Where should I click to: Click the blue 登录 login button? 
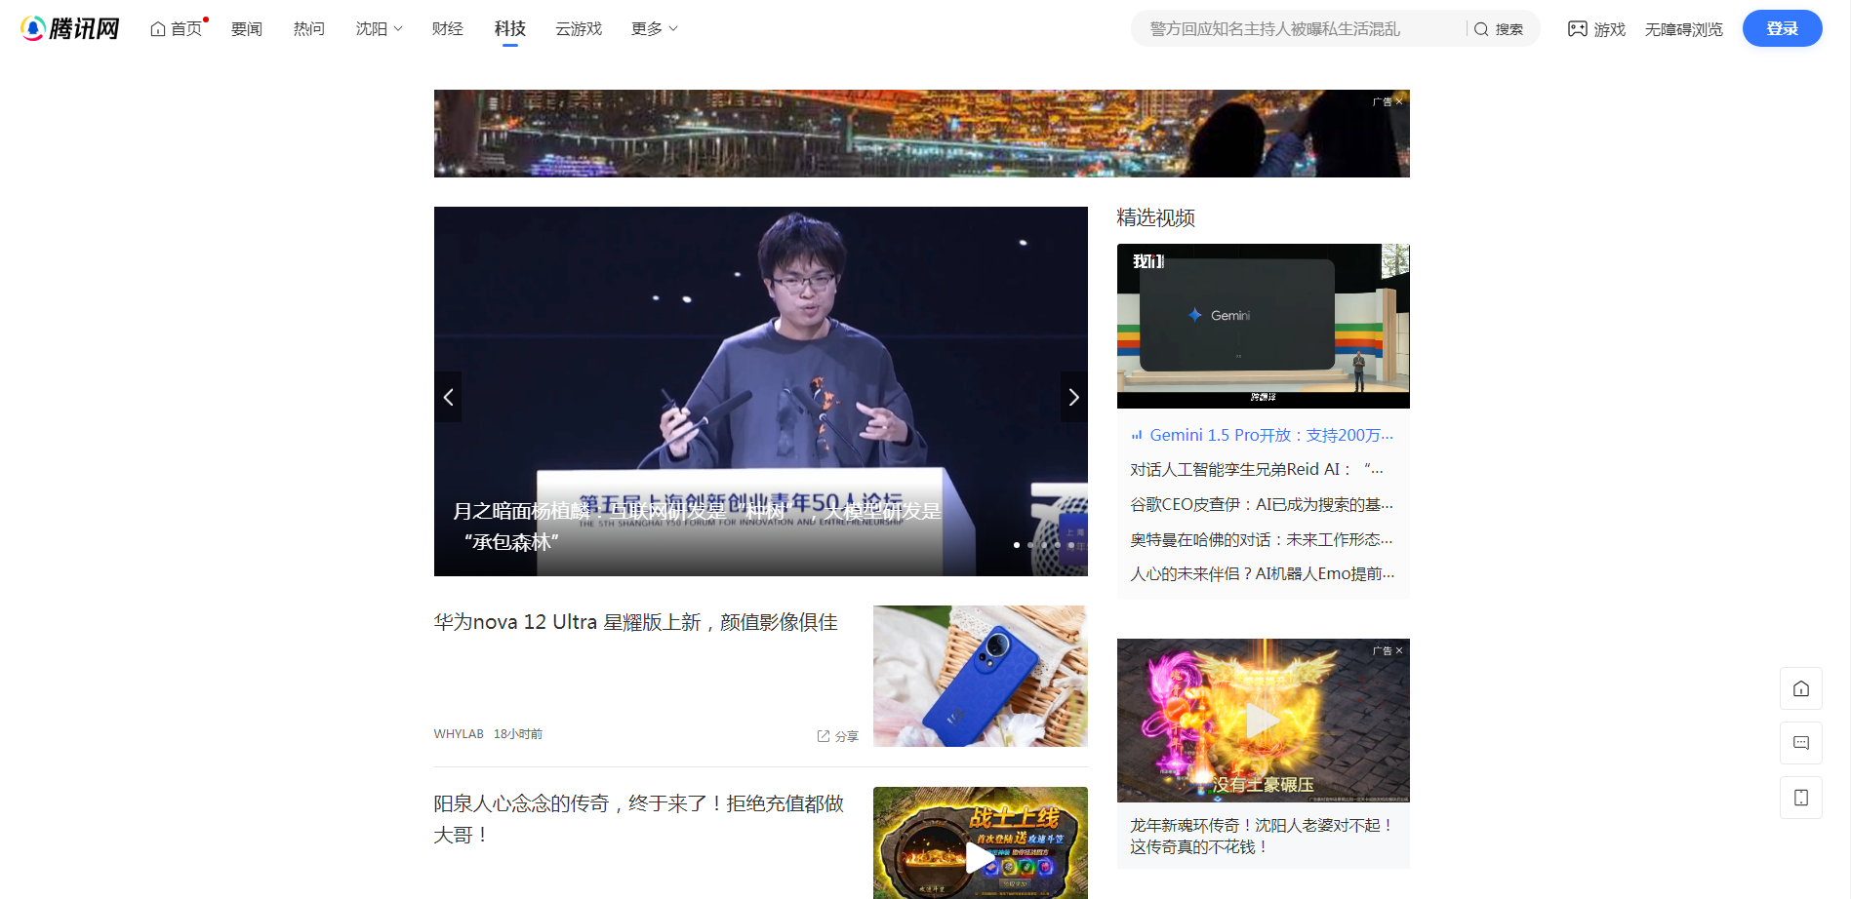click(x=1782, y=28)
